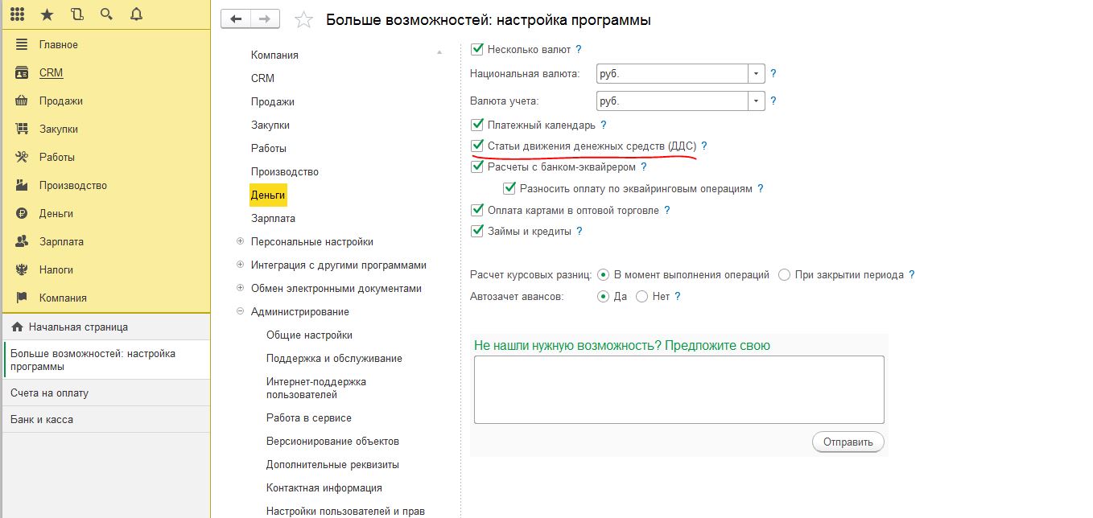Toggle the Статьи движения денежных средств checkbox

[x=476, y=146]
